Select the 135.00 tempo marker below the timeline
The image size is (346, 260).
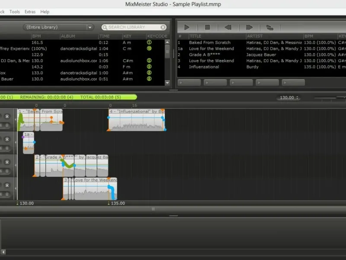[x=116, y=203]
